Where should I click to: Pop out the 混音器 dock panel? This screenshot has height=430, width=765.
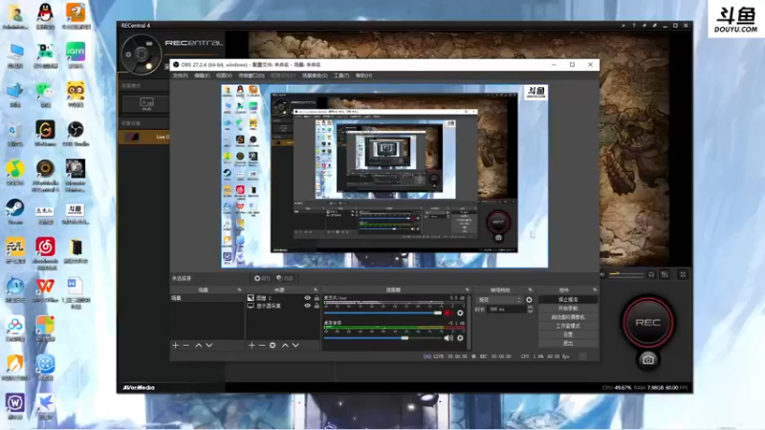(x=467, y=290)
